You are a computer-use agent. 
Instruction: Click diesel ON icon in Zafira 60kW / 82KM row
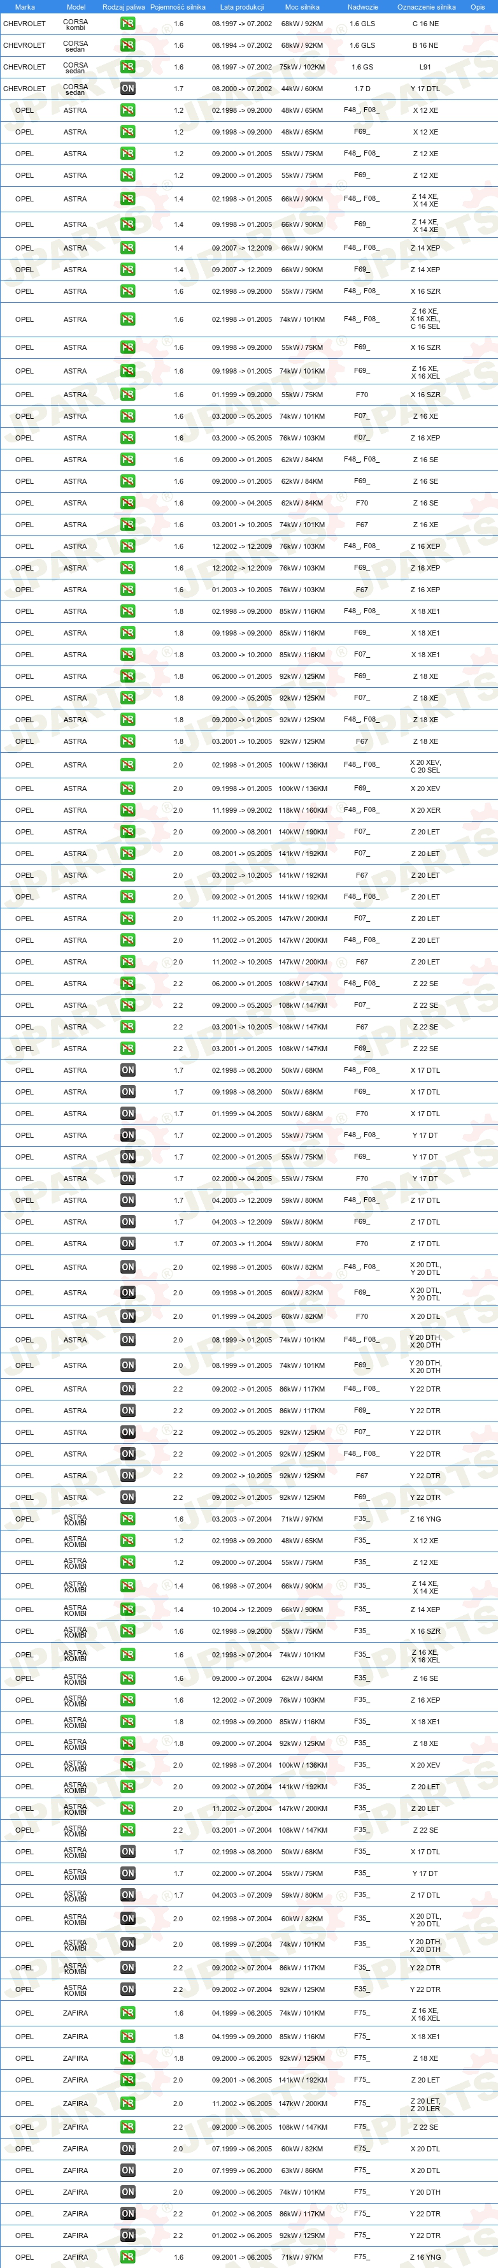[x=127, y=2149]
